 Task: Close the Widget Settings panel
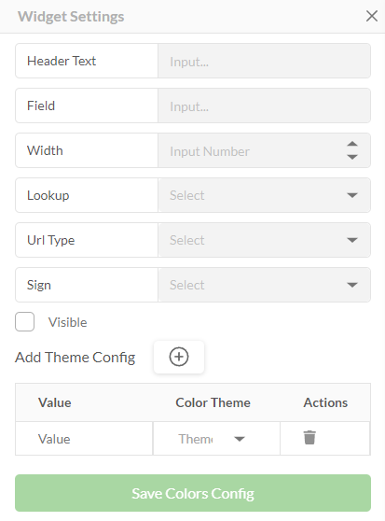(x=372, y=16)
